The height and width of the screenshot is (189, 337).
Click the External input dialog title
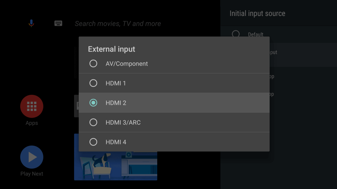click(x=111, y=49)
